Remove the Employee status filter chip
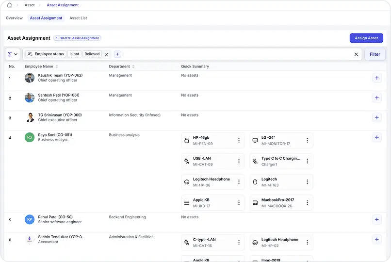This screenshot has height=262, width=391. coord(107,54)
